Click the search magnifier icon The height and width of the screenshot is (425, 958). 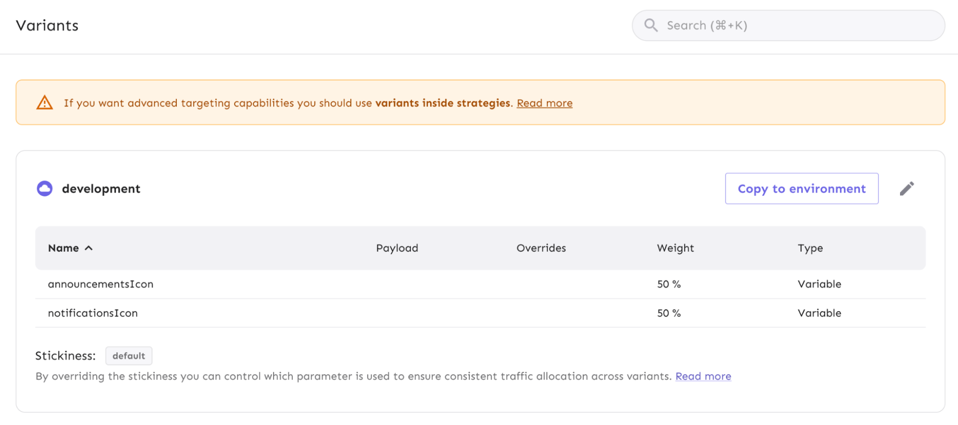coord(650,25)
